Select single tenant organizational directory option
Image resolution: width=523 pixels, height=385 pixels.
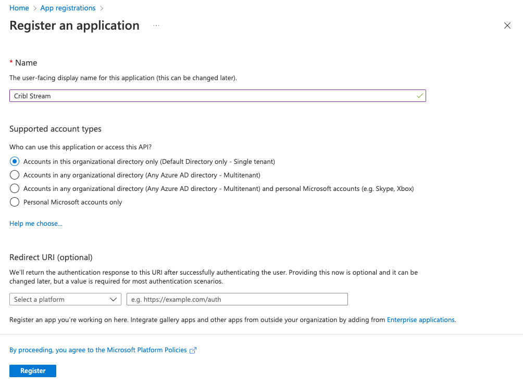coord(14,161)
